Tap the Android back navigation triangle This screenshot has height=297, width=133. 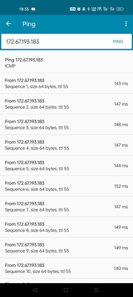(x=35, y=290)
